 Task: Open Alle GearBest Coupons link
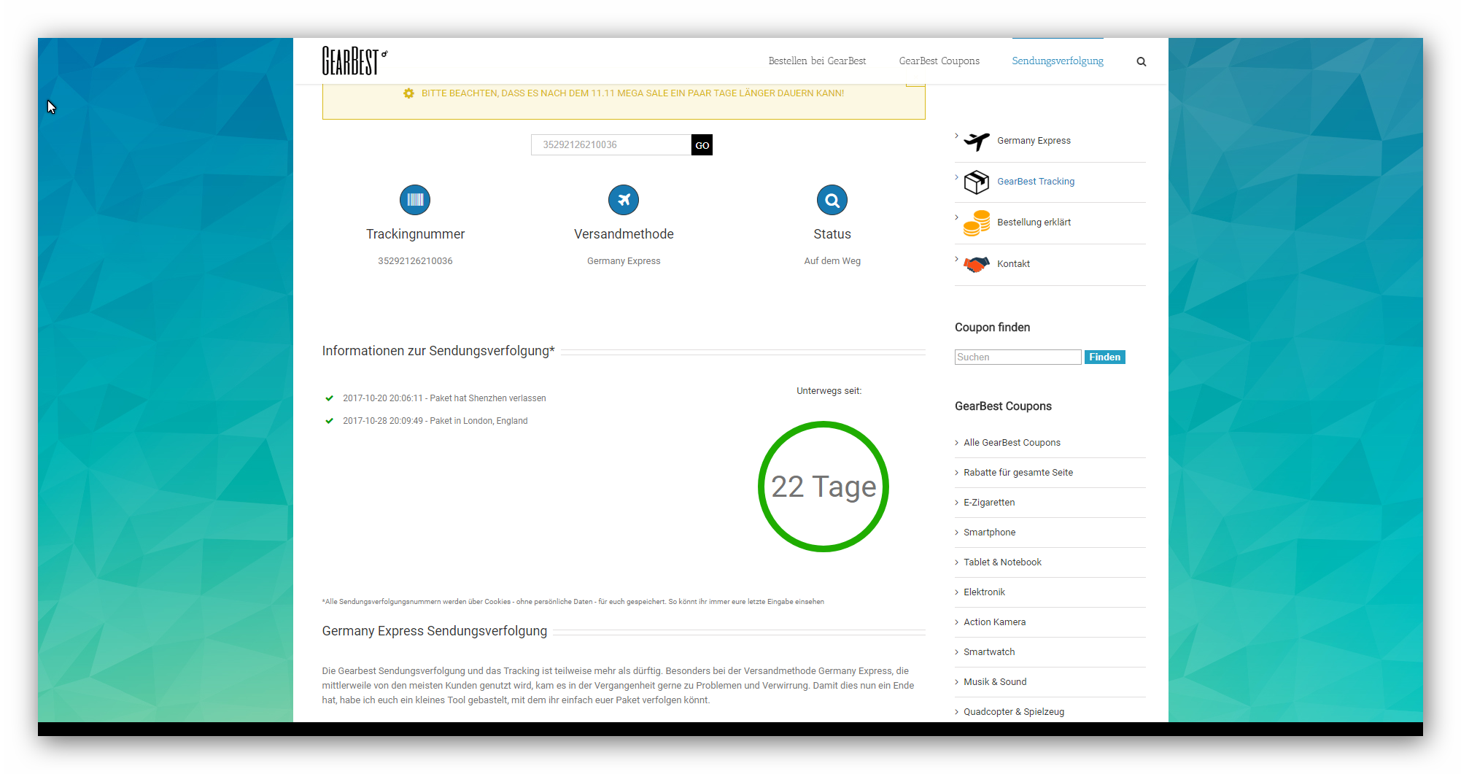[1012, 443]
